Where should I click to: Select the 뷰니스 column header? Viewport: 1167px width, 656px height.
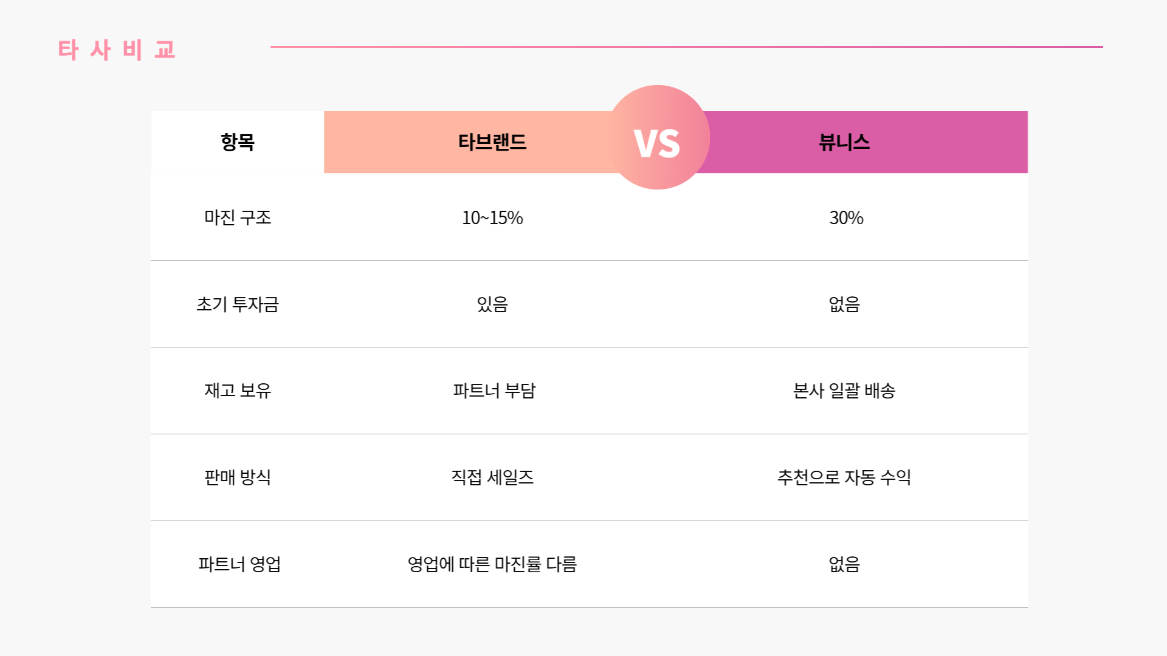[x=844, y=142]
